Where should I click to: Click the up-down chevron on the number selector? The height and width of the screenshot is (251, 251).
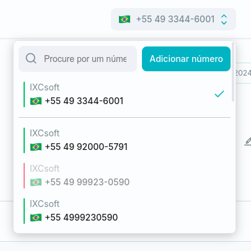(x=224, y=19)
